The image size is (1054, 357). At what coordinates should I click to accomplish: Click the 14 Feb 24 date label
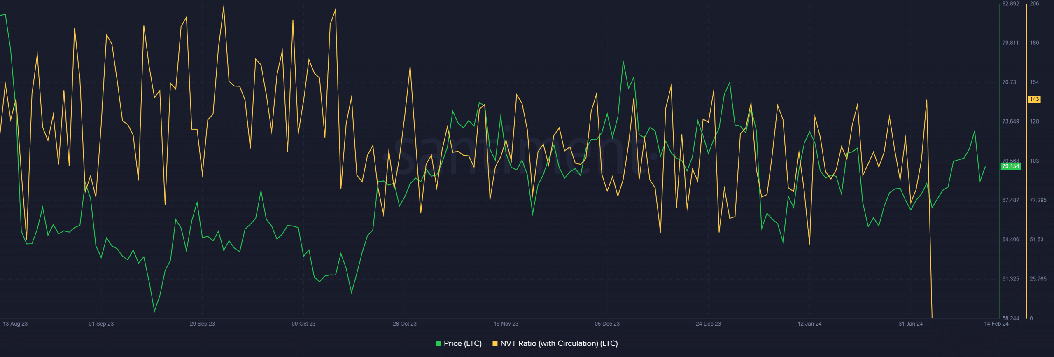[996, 324]
